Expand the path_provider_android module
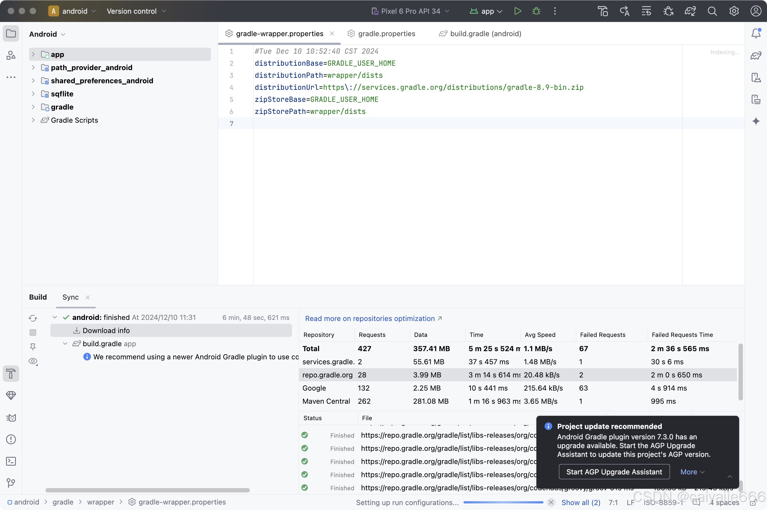Screen dimensions: 767x510 coord(33,67)
